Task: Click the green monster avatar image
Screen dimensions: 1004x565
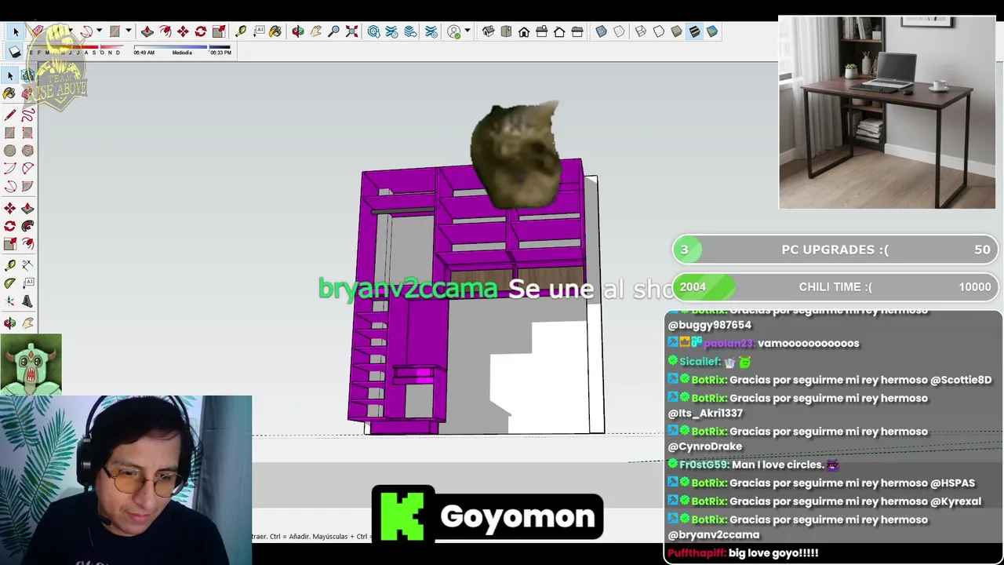Action: pyautogui.click(x=31, y=364)
